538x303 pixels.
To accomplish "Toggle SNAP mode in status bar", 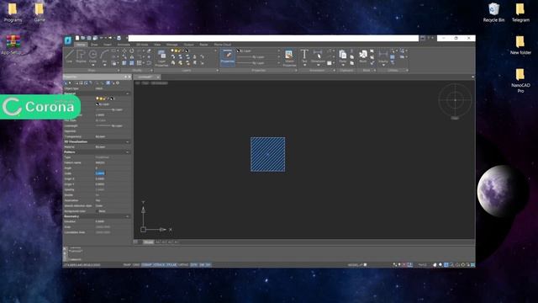I will click(x=127, y=265).
